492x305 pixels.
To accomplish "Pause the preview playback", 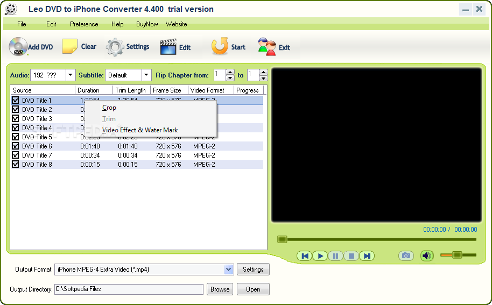I will pyautogui.click(x=335, y=256).
